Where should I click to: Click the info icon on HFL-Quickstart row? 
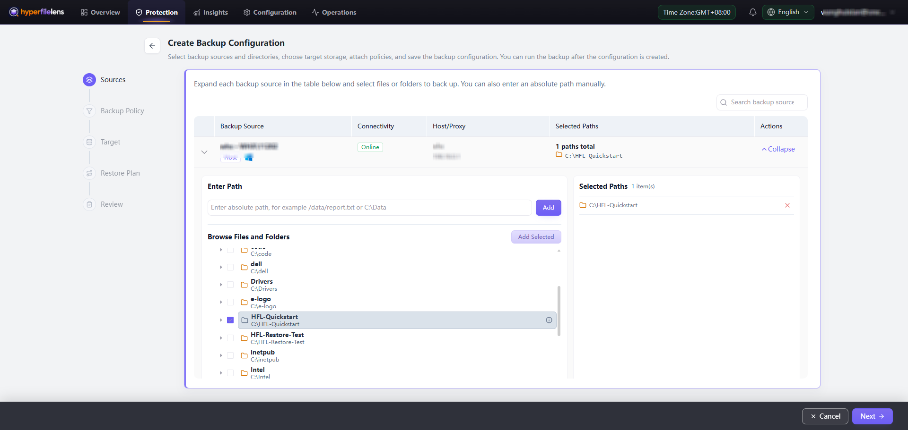(x=549, y=320)
